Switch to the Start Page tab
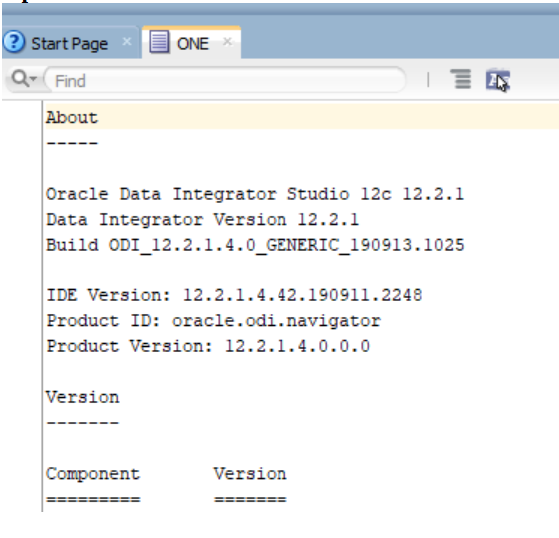 tap(70, 43)
